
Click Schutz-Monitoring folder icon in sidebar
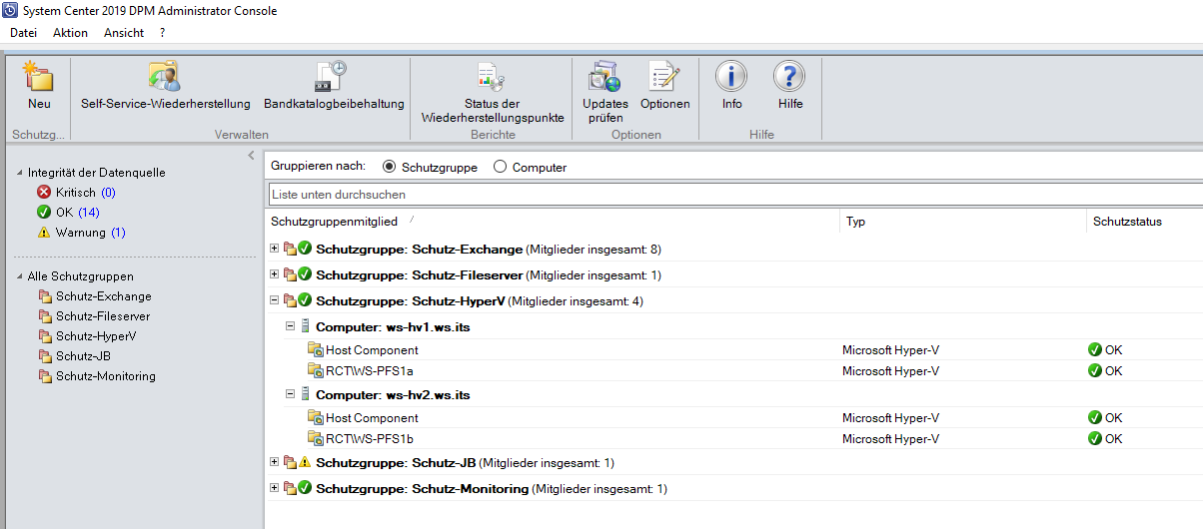pos(45,376)
